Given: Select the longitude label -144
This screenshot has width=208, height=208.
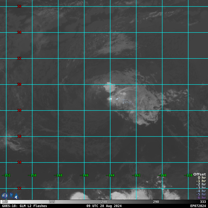Looking at the screenshot, I should pos(110,175).
